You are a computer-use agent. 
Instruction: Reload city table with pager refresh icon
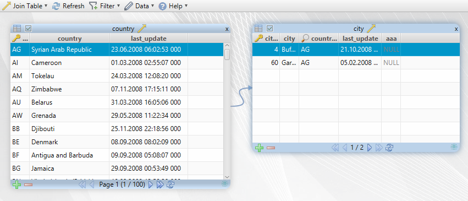tap(389, 148)
